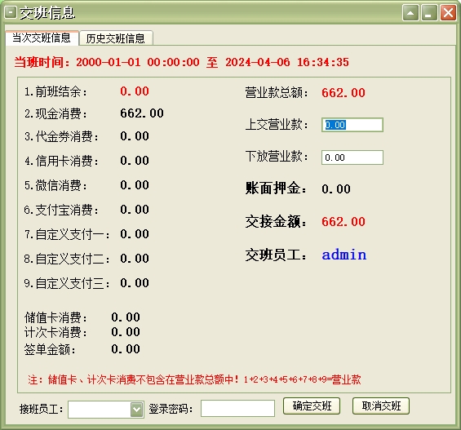Click the 营业款总额 value 662.00
The width and height of the screenshot is (461, 430).
point(344,93)
